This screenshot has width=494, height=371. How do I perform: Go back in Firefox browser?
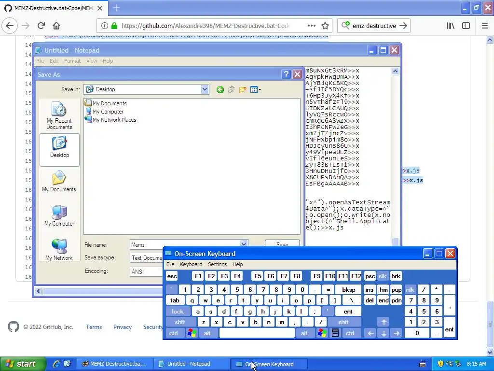pyautogui.click(x=10, y=26)
